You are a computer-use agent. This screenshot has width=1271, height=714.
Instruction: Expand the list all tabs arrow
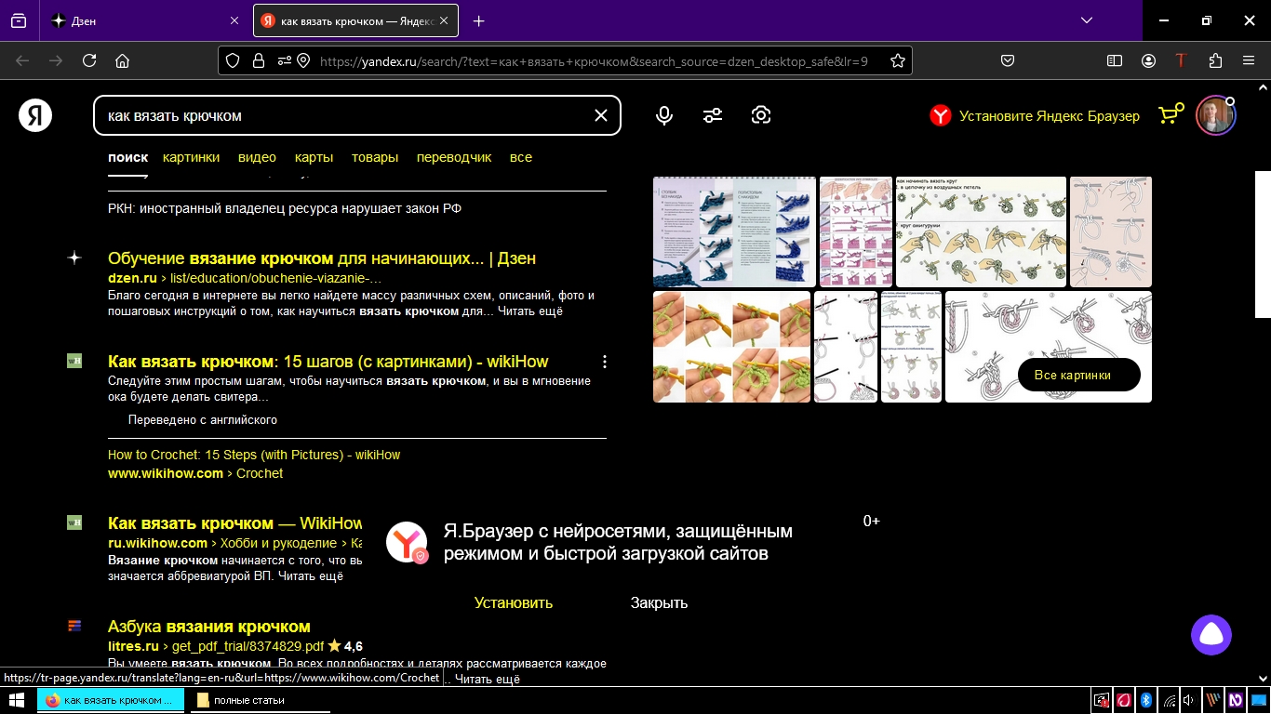1086,20
